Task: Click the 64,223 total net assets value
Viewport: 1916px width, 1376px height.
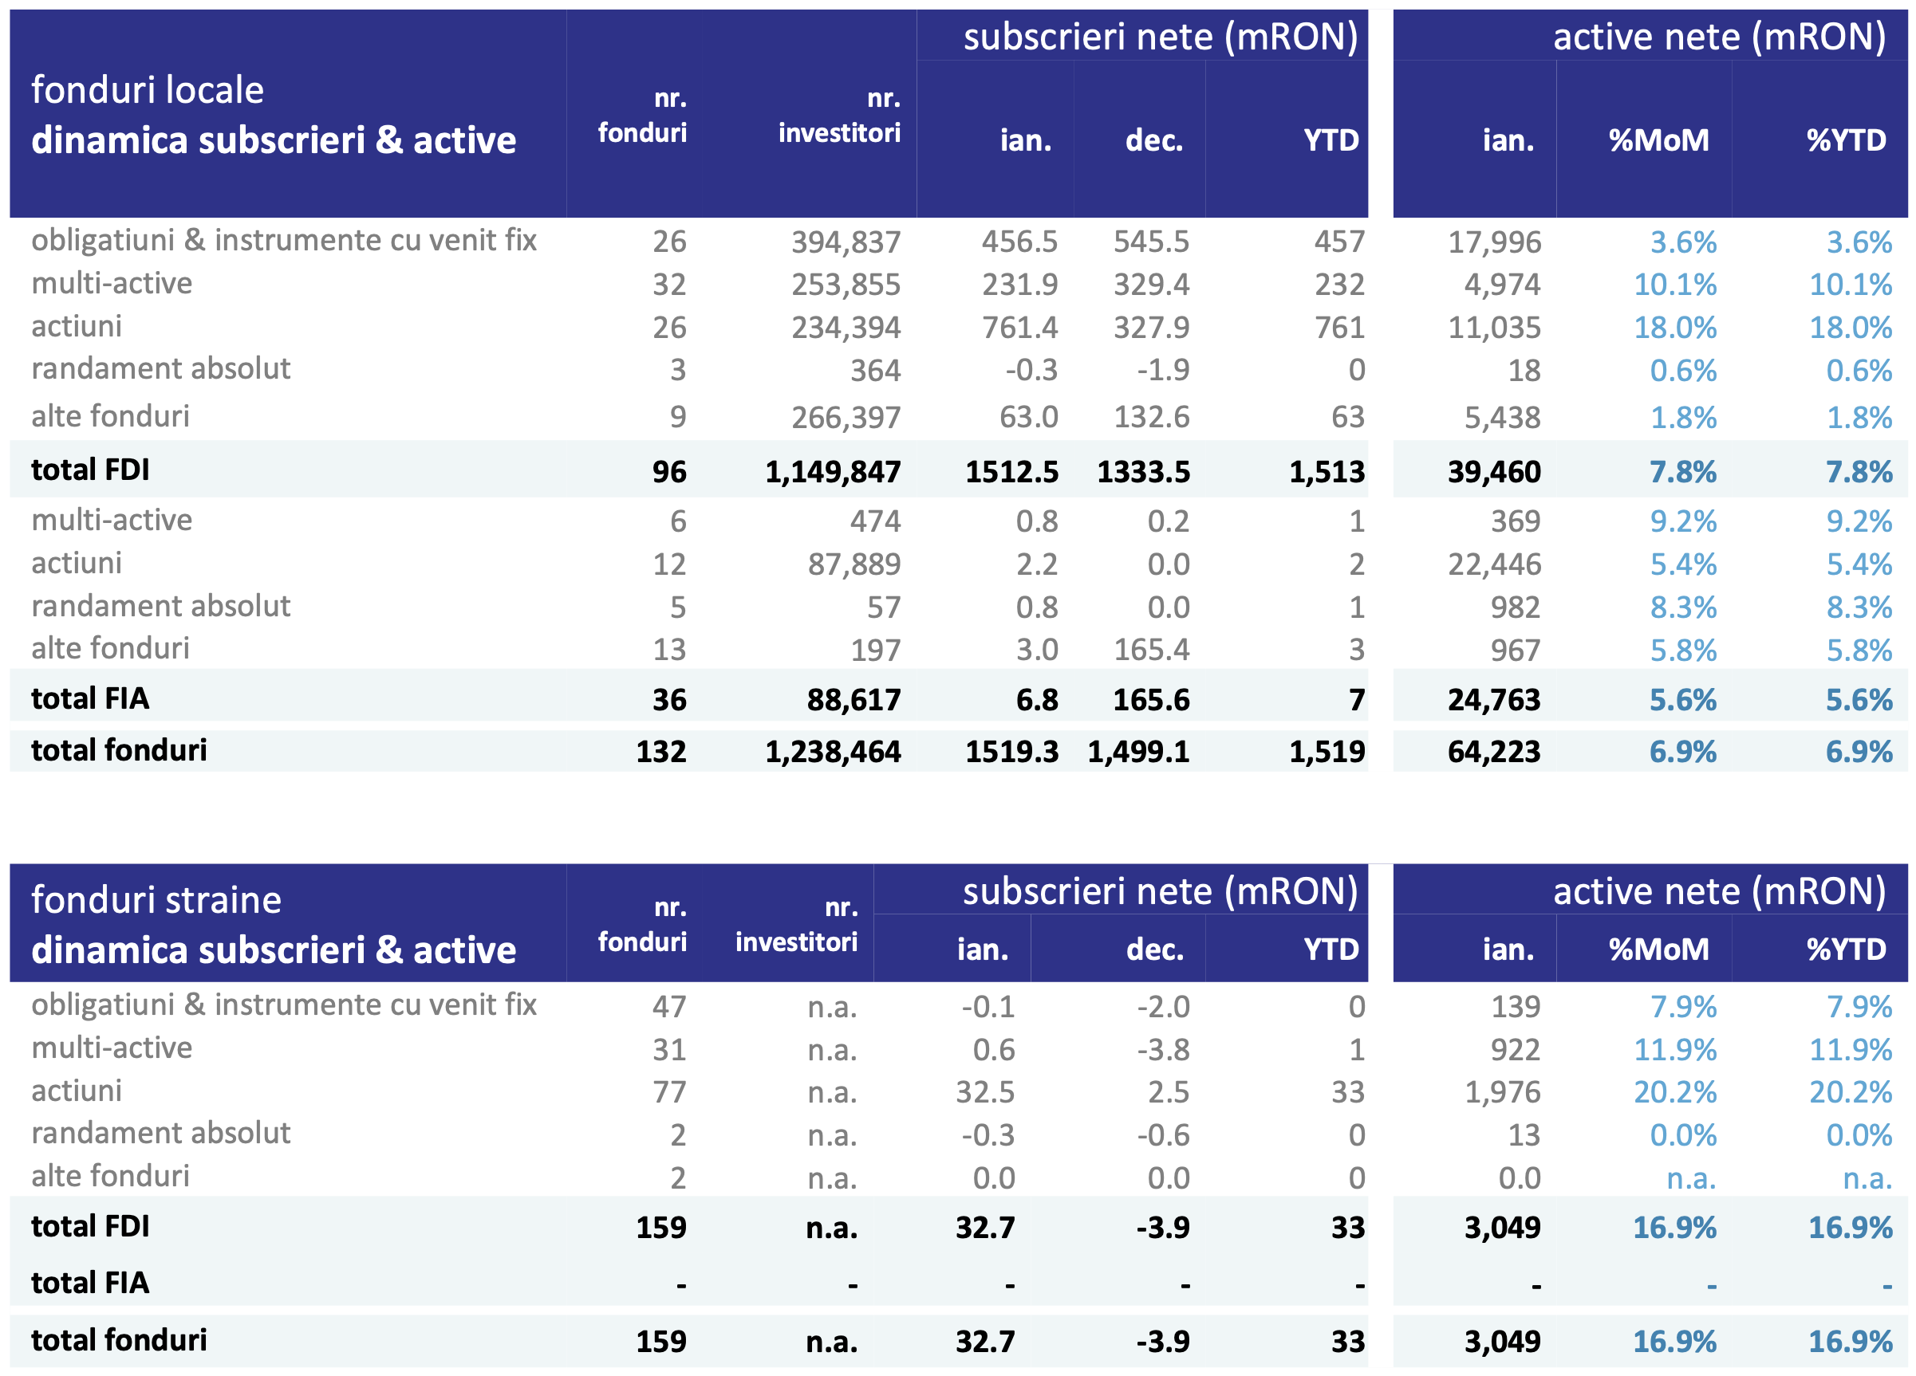Action: click(x=1493, y=751)
